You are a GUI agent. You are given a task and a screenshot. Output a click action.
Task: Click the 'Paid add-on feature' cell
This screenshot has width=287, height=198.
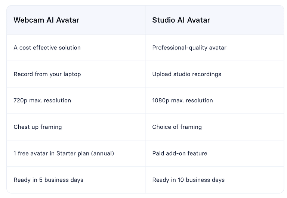[x=179, y=153]
